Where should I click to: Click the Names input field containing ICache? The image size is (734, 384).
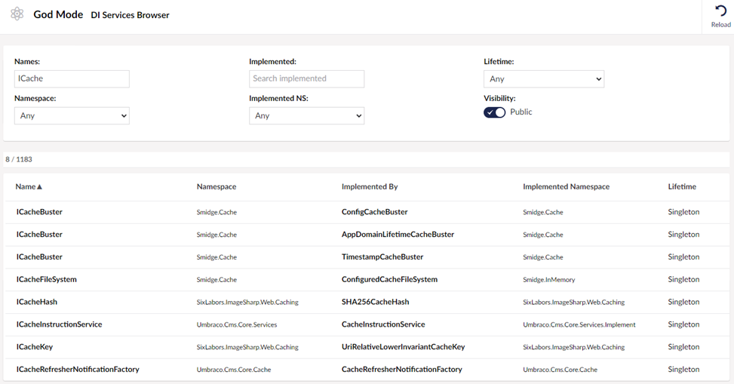(72, 78)
